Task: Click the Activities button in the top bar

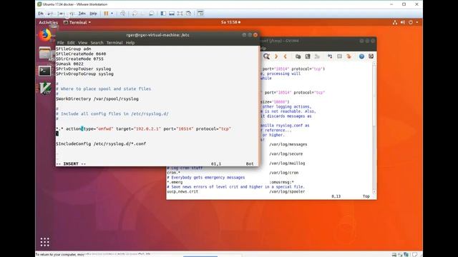Action: pos(48,22)
